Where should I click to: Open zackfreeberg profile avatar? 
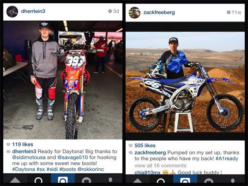click(134, 13)
